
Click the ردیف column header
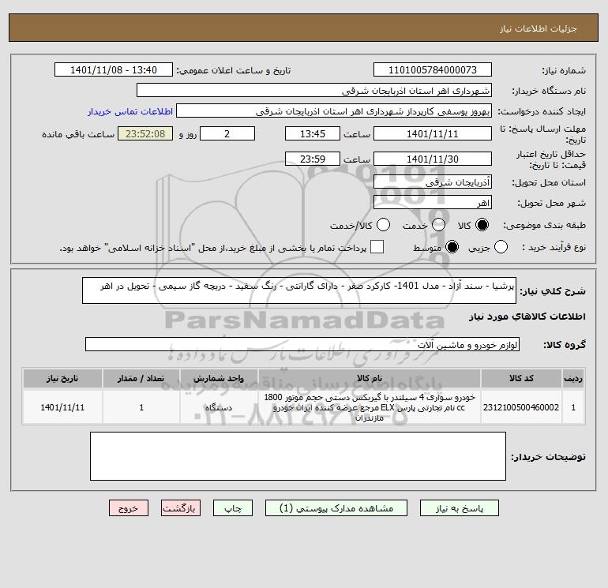coord(573,379)
